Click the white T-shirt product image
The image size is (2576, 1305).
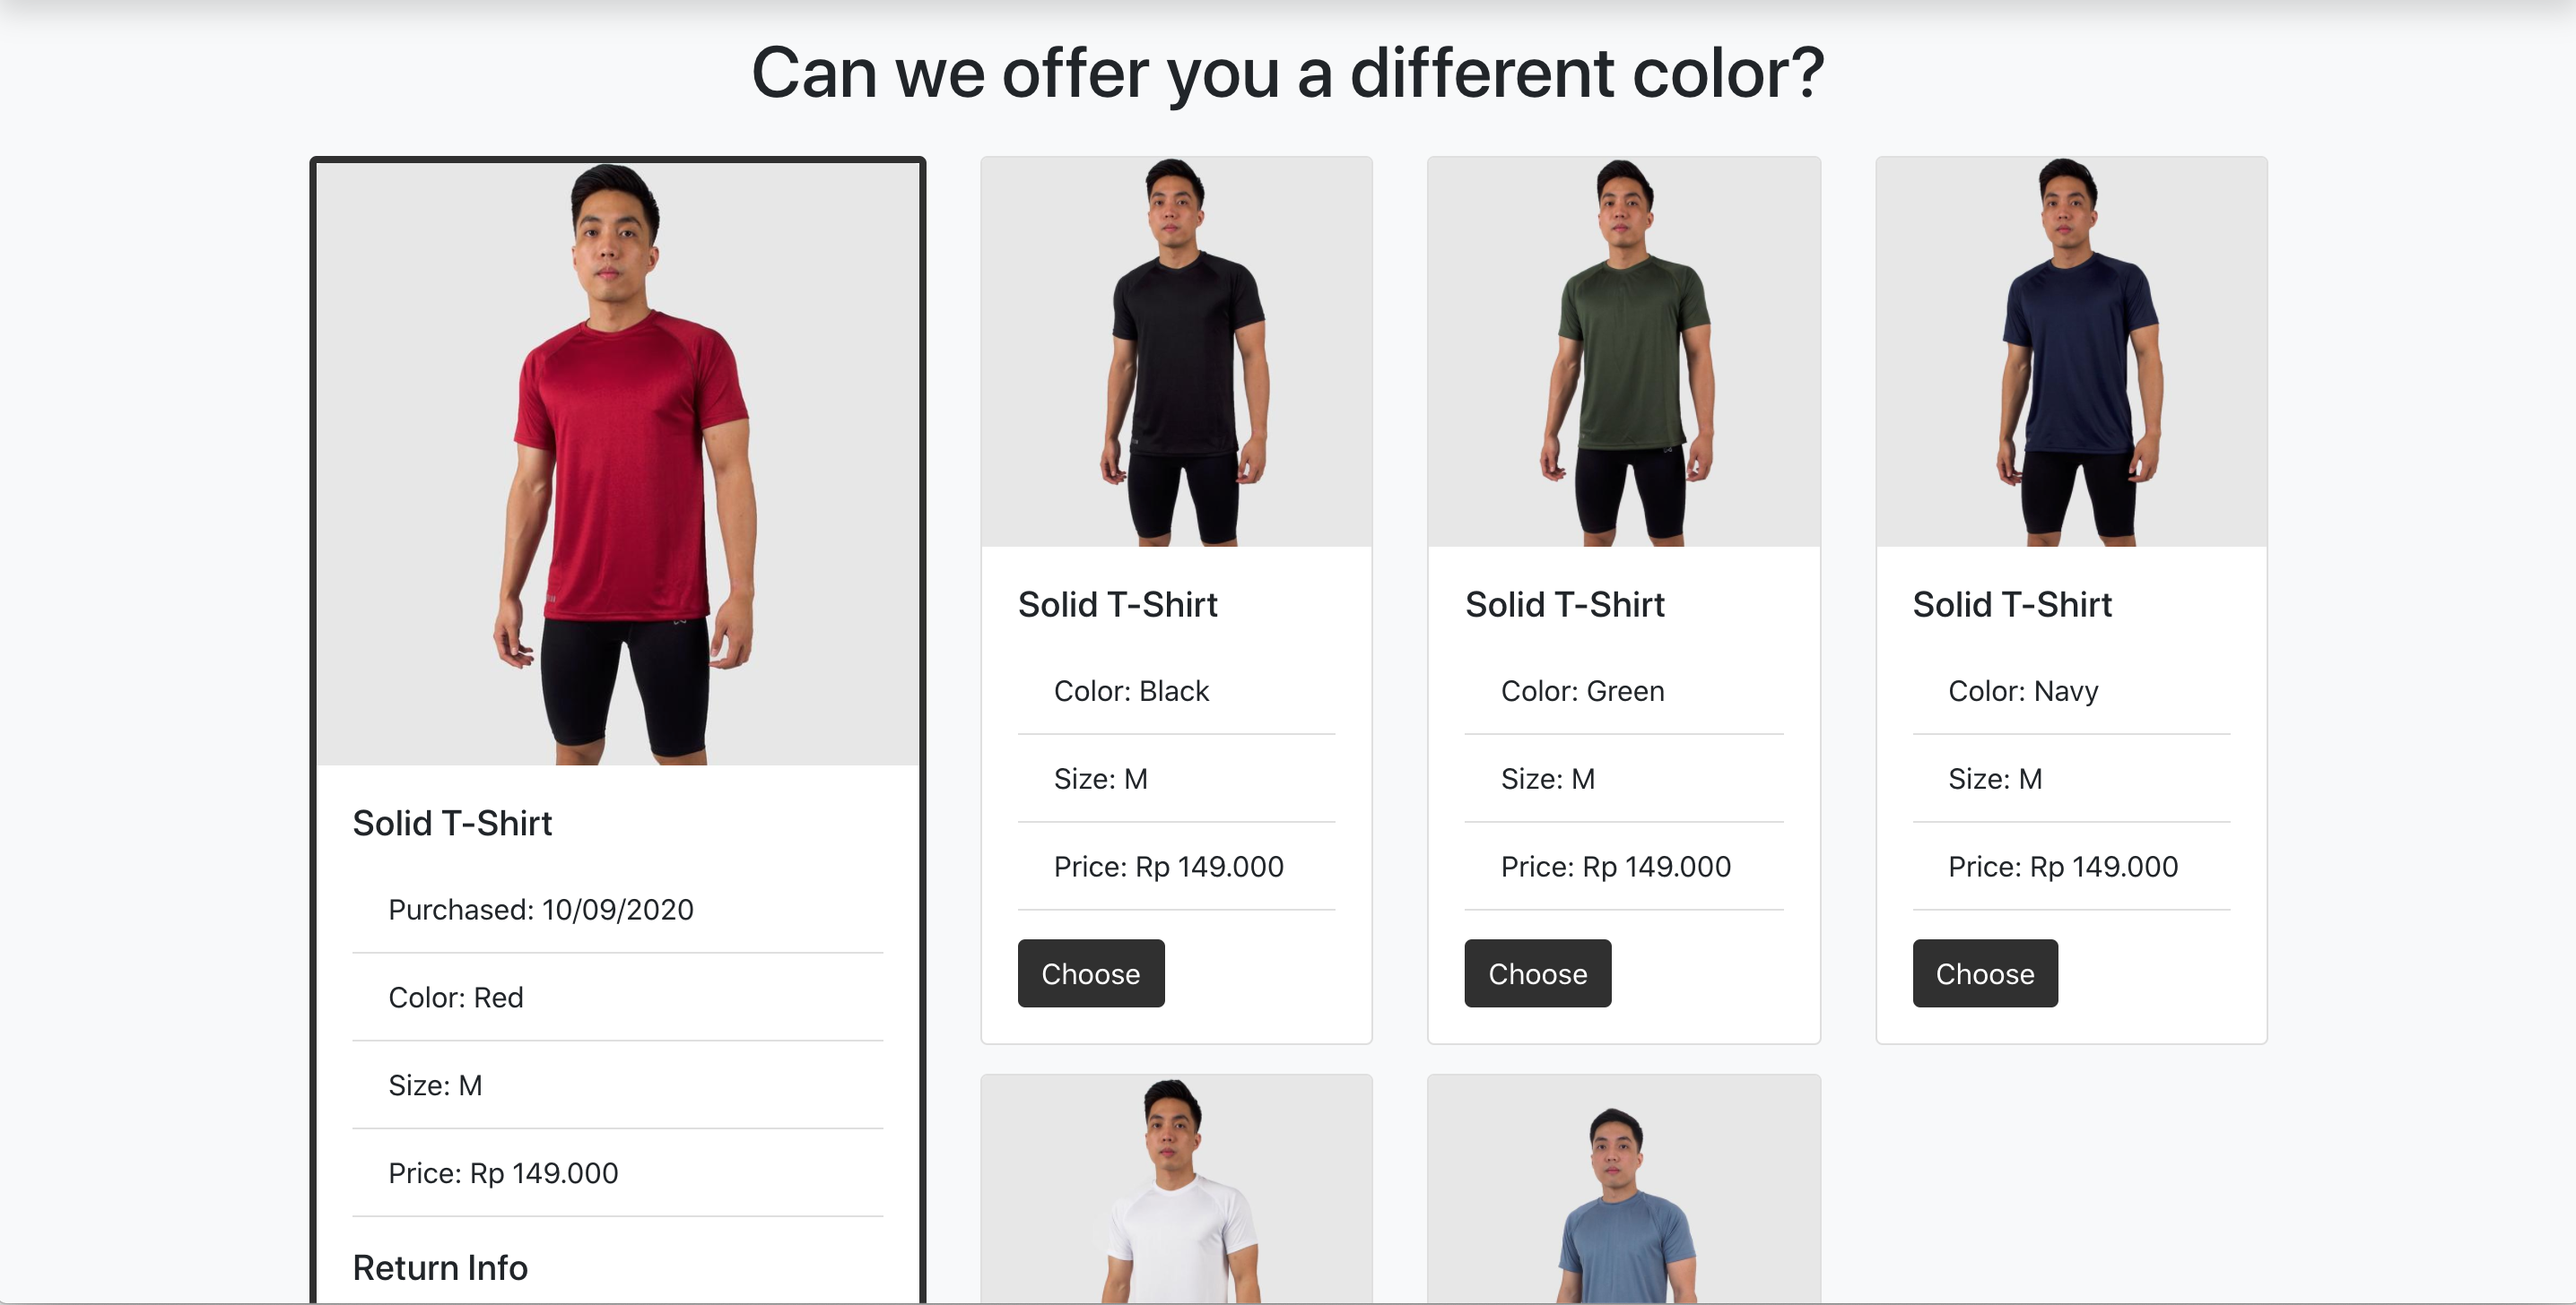pos(1176,1191)
